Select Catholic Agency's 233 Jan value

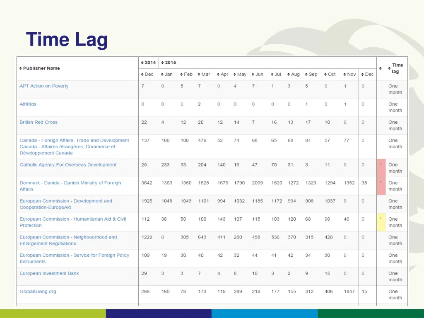point(165,165)
